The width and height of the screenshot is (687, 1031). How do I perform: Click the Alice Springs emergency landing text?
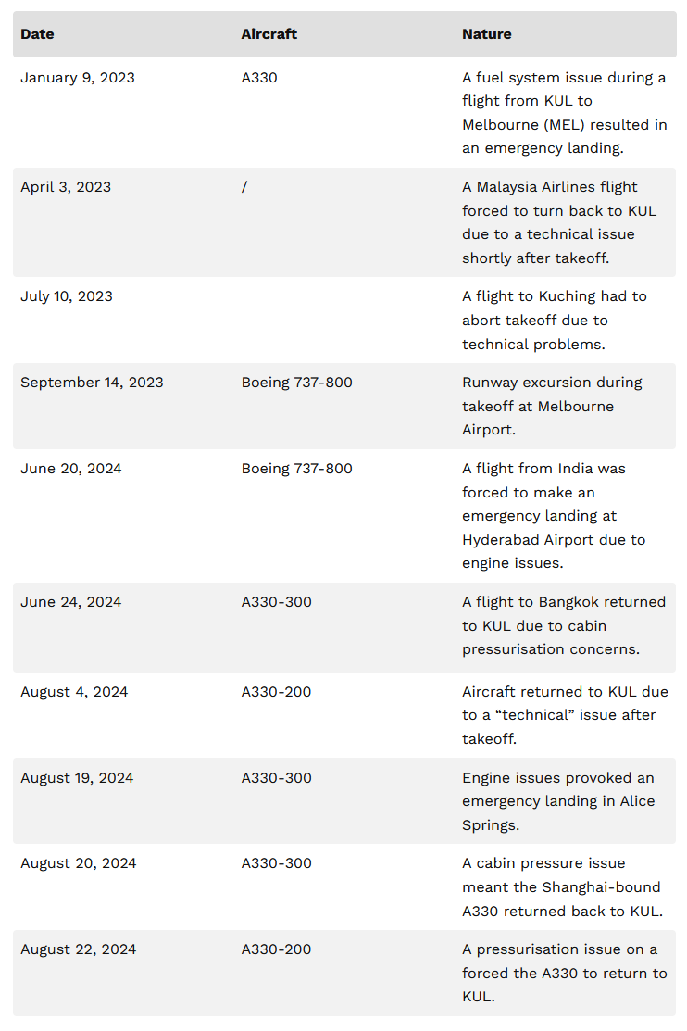557,801
